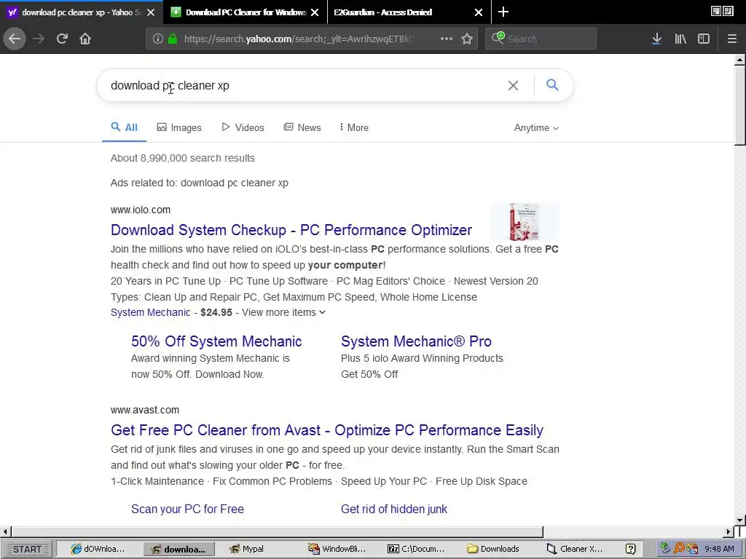This screenshot has width=746, height=559.
Task: Go to the browser home page
Action: pyautogui.click(x=85, y=39)
